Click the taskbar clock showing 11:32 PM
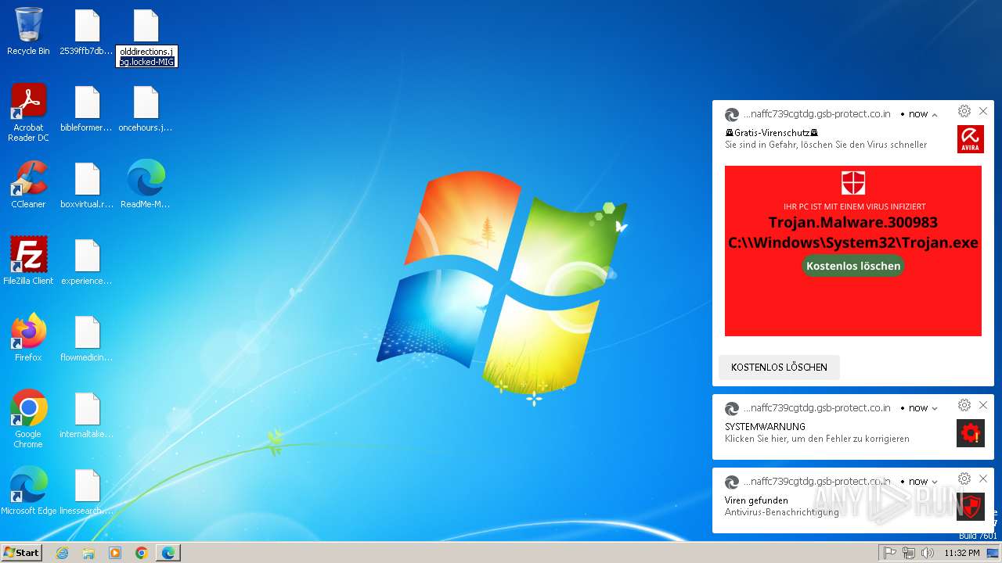 click(x=961, y=553)
